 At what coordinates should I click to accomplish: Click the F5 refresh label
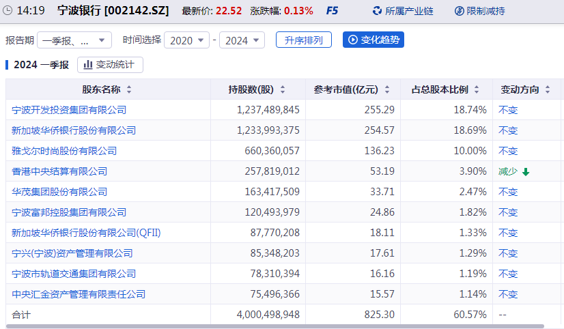coord(332,11)
